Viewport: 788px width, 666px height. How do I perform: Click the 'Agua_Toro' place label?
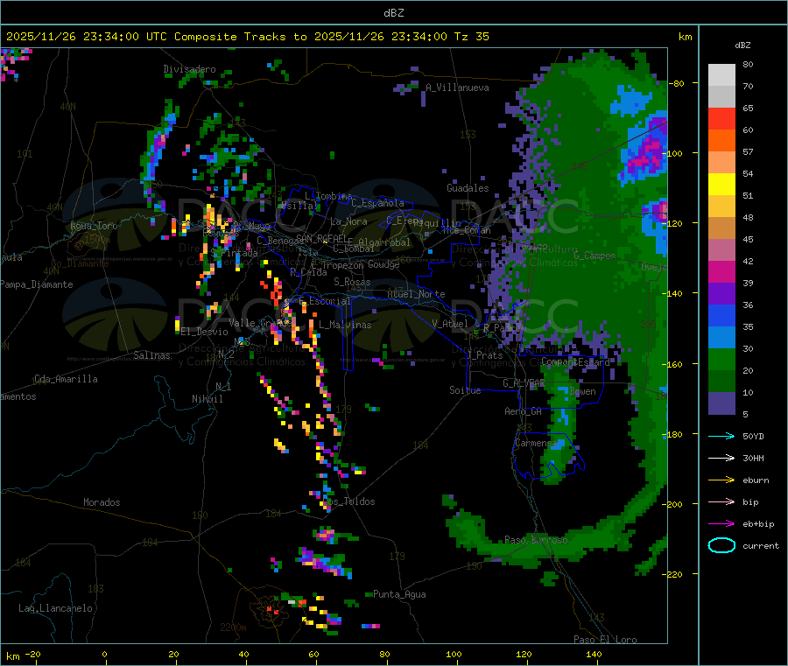click(94, 226)
